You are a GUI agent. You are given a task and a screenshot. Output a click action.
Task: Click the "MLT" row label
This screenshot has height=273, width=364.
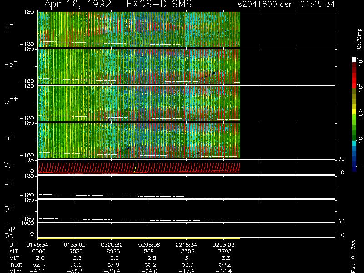14,258
